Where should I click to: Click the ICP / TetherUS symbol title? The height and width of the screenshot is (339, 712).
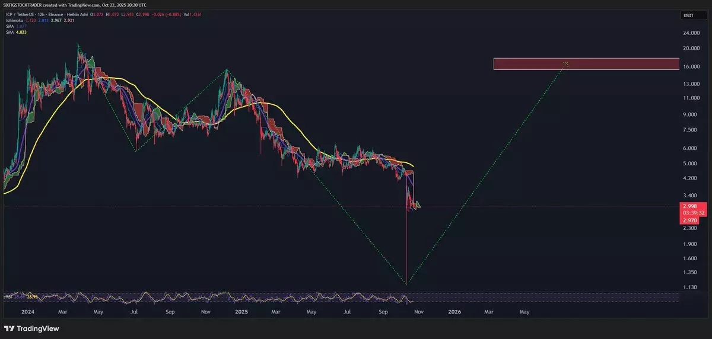click(x=18, y=15)
